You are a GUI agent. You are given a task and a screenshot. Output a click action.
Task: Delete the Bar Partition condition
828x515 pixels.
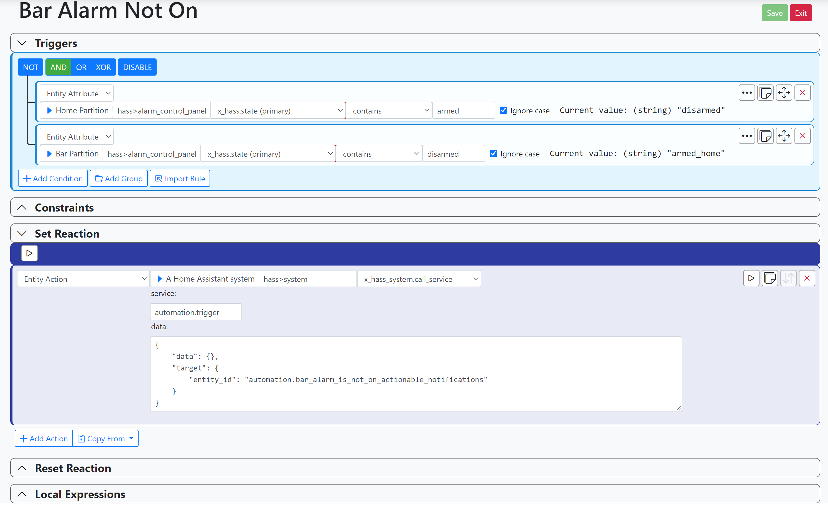802,136
